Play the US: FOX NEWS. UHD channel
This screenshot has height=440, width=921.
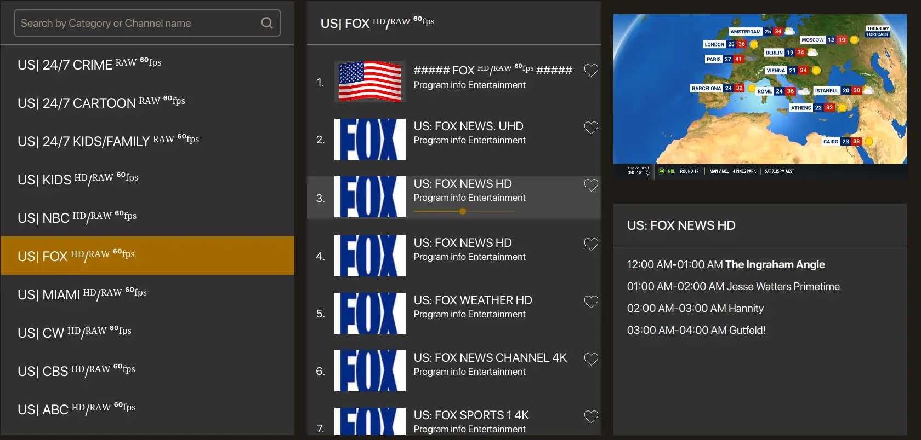[454, 139]
